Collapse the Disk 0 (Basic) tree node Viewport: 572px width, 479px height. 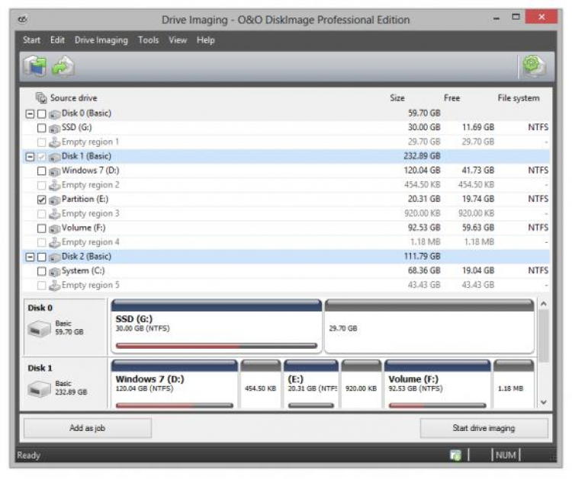pos(30,114)
